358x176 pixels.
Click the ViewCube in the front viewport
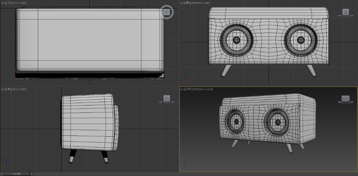(346, 12)
